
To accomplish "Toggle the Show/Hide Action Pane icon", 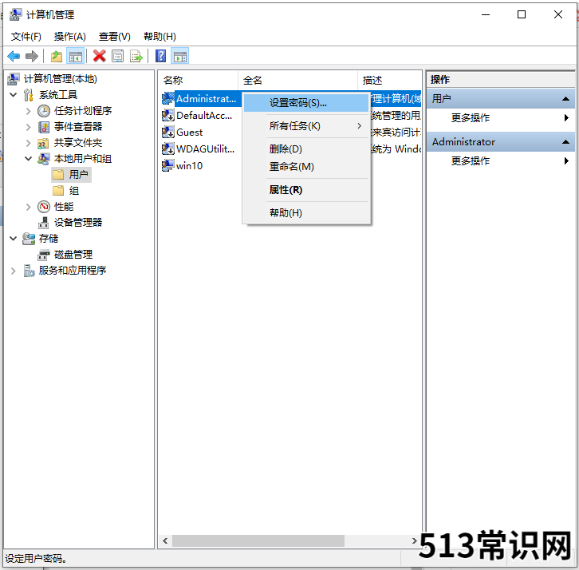I will 180,56.
